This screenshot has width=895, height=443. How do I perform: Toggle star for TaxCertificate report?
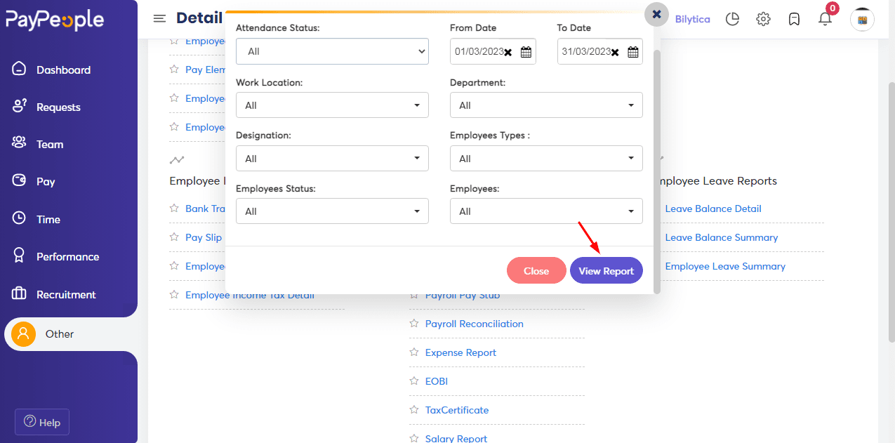tap(414, 410)
